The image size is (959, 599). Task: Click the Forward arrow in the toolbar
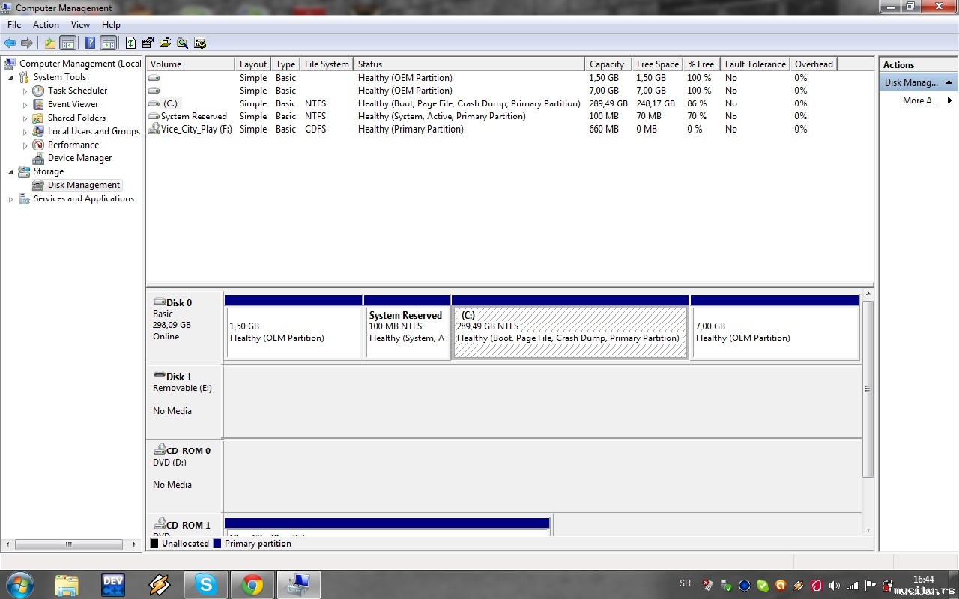(x=27, y=43)
